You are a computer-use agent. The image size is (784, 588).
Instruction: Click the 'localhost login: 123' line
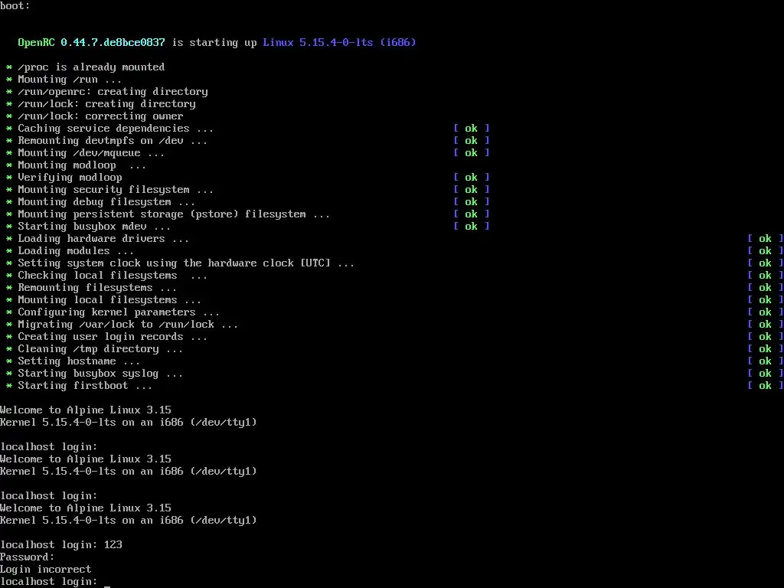point(61,545)
